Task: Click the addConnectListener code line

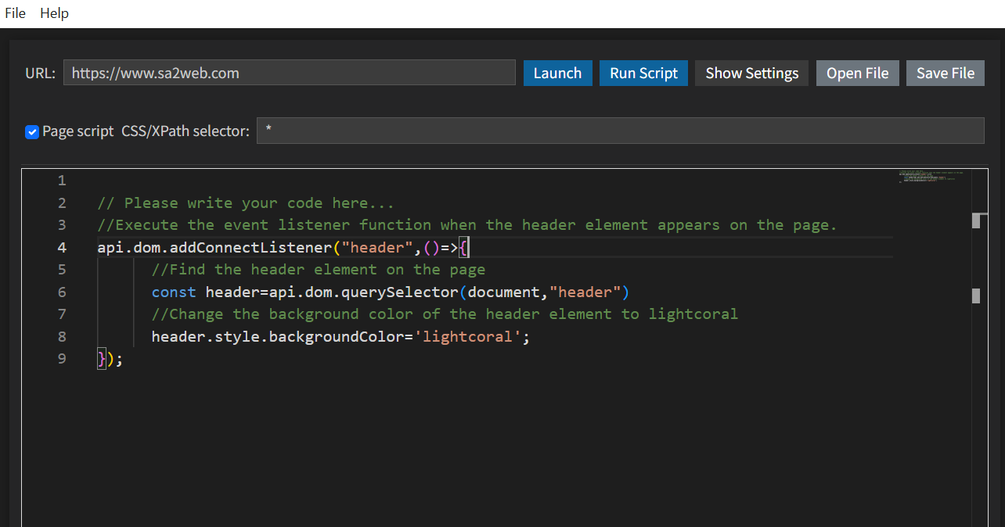Action: click(x=283, y=248)
